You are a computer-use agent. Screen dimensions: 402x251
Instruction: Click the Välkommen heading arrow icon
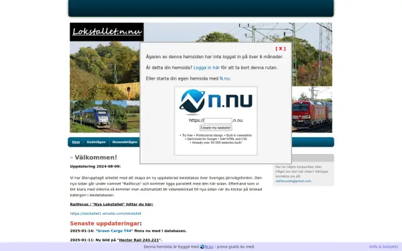click(72, 157)
